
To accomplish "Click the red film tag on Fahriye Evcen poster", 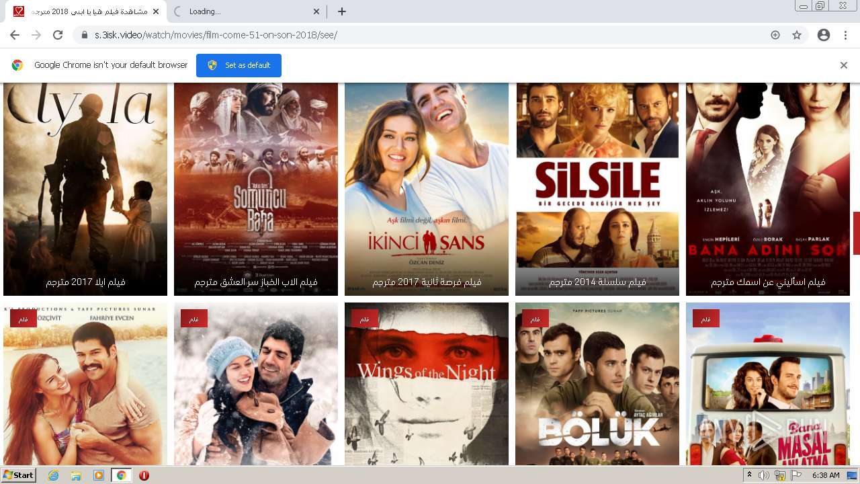I will (x=24, y=318).
